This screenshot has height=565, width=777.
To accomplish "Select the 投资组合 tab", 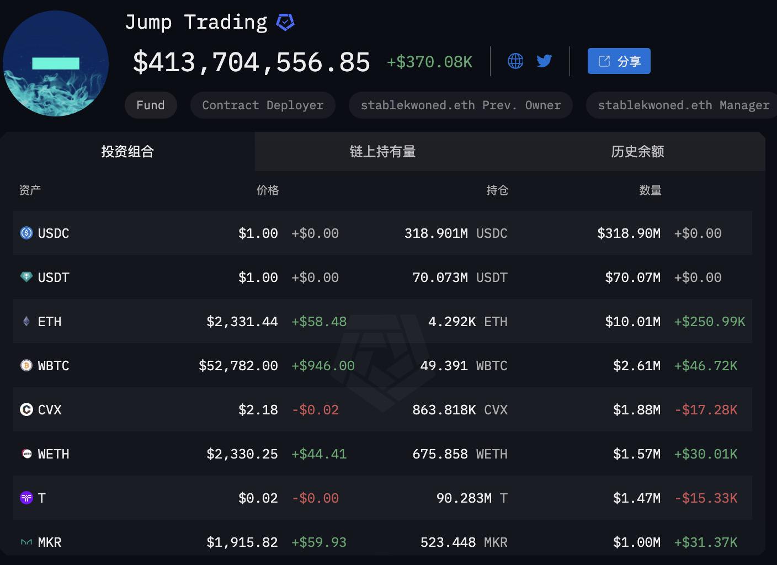I will point(127,152).
